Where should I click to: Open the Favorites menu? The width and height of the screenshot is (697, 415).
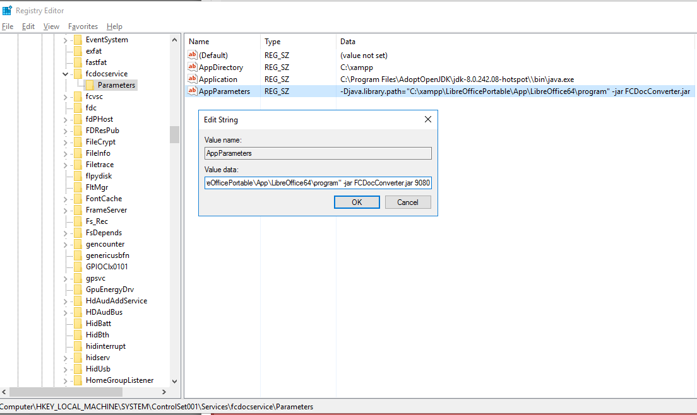[83, 26]
